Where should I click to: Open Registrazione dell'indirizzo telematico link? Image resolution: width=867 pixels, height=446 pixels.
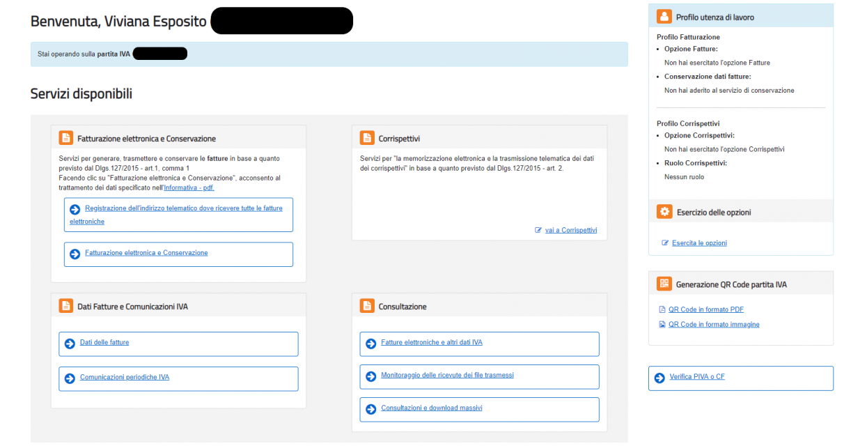pos(176,215)
